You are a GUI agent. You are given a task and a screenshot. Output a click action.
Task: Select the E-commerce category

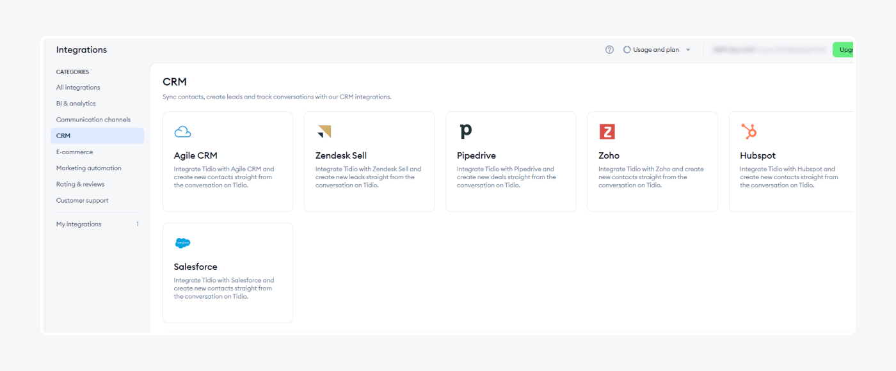(74, 152)
